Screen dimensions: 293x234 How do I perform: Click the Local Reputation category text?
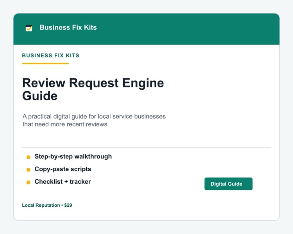coord(41,205)
